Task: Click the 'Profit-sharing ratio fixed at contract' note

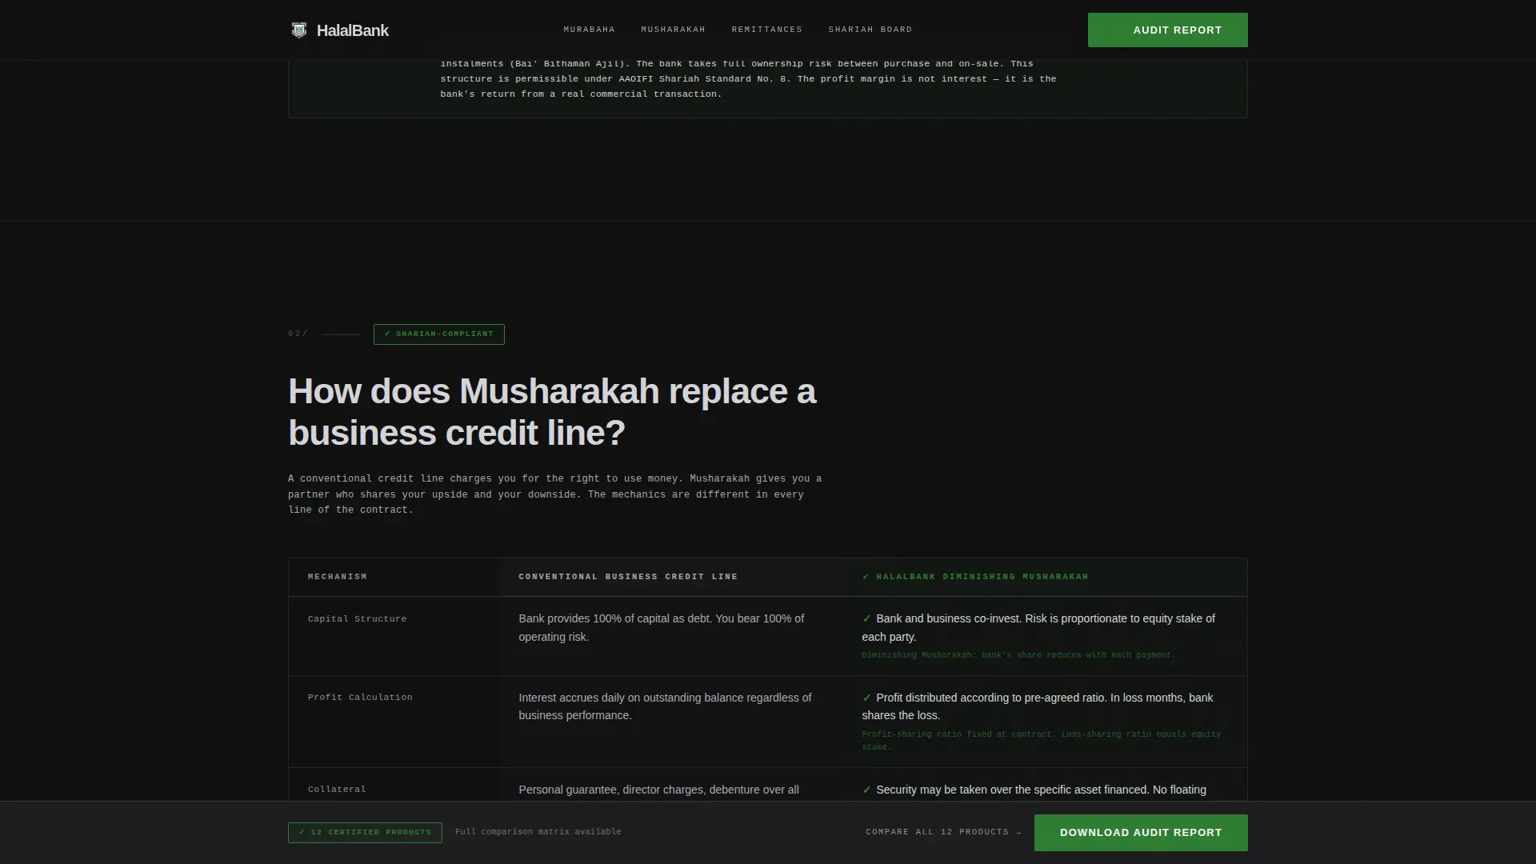Action: [1041, 741]
